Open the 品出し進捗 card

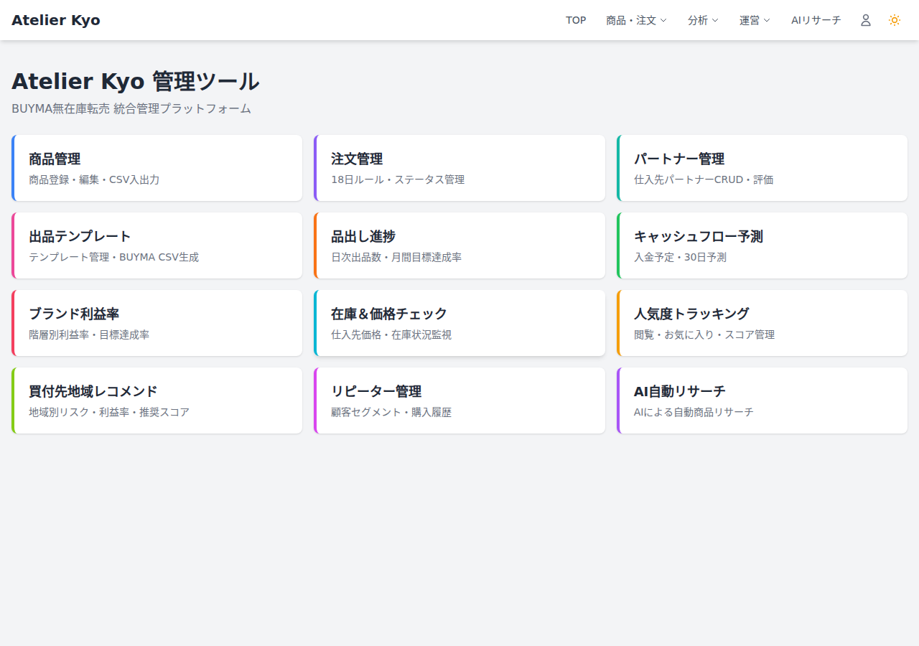(x=459, y=245)
